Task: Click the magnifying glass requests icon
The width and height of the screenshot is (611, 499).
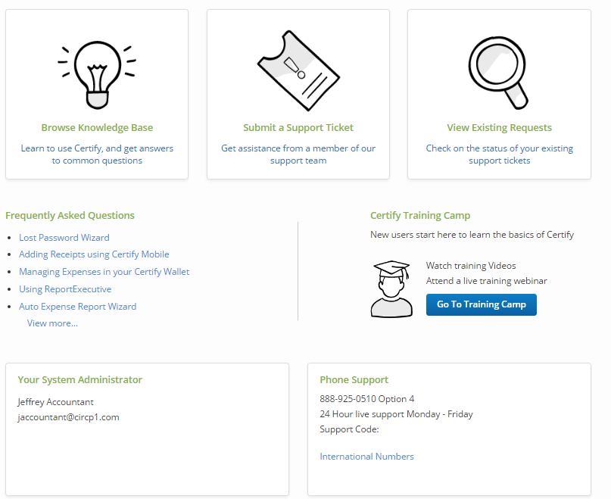Action: pyautogui.click(x=498, y=73)
